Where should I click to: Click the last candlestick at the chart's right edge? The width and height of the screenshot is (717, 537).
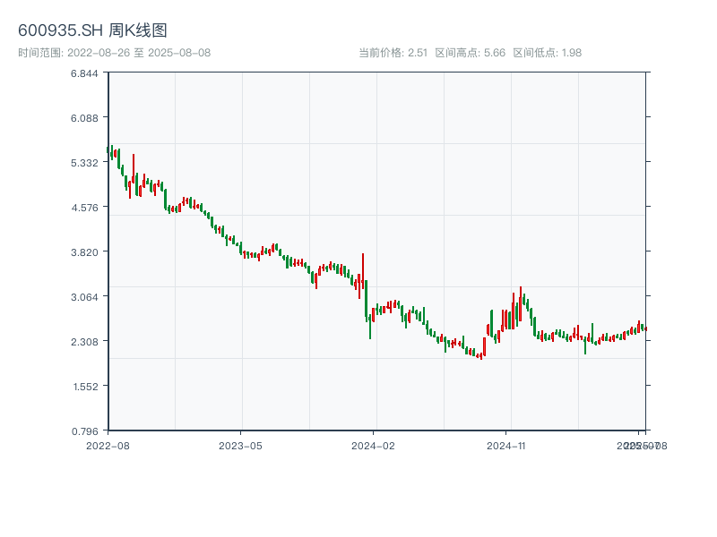(644, 328)
